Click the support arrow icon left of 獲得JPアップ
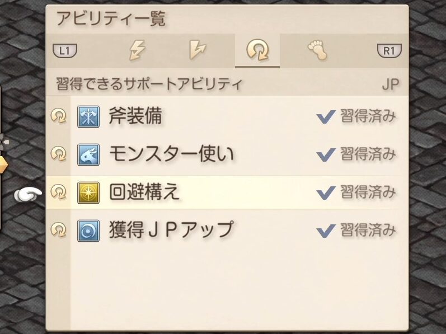Screen dimensions: 446x334 (58, 230)
